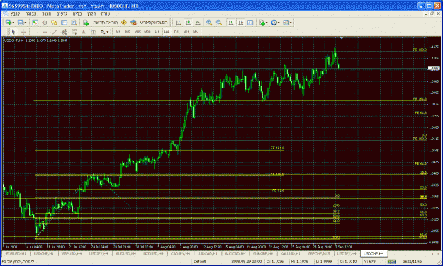Switch to the GBPCHF,M15 chart tab
This screenshot has width=443, height=266.
click(x=319, y=253)
